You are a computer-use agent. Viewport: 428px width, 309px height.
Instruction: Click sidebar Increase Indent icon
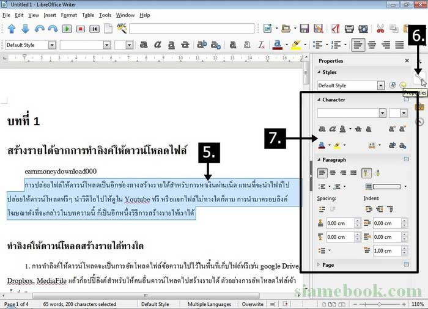tap(369, 209)
